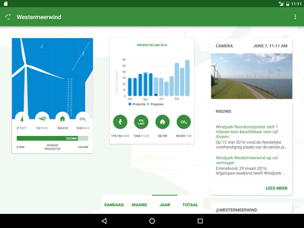Viewport: 304px width, 228px height.
Task: Tap the CAMERA card heading
Action: click(x=224, y=46)
